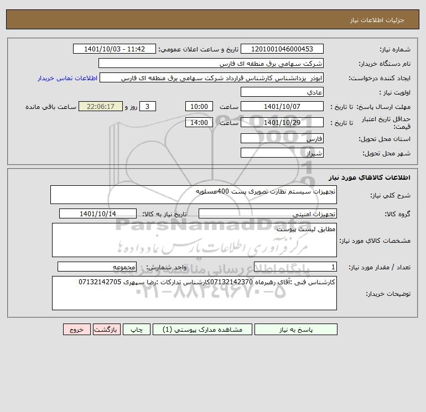Click response deadline date 1401/10/07
426x412 pixels.
282,107
